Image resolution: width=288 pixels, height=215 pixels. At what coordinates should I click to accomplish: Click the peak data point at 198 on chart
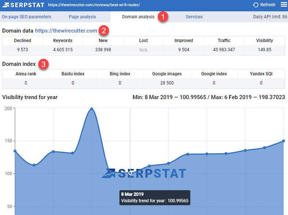tap(92, 109)
